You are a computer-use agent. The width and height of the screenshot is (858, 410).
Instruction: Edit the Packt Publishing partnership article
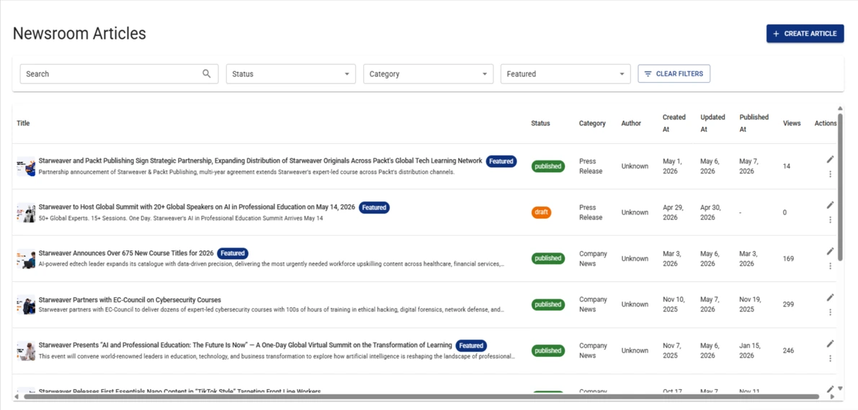(x=830, y=159)
